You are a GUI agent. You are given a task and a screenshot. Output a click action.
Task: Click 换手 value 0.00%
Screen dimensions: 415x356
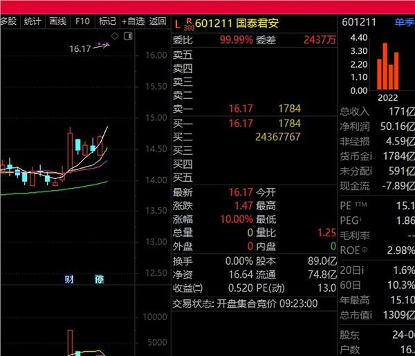tap(239, 261)
